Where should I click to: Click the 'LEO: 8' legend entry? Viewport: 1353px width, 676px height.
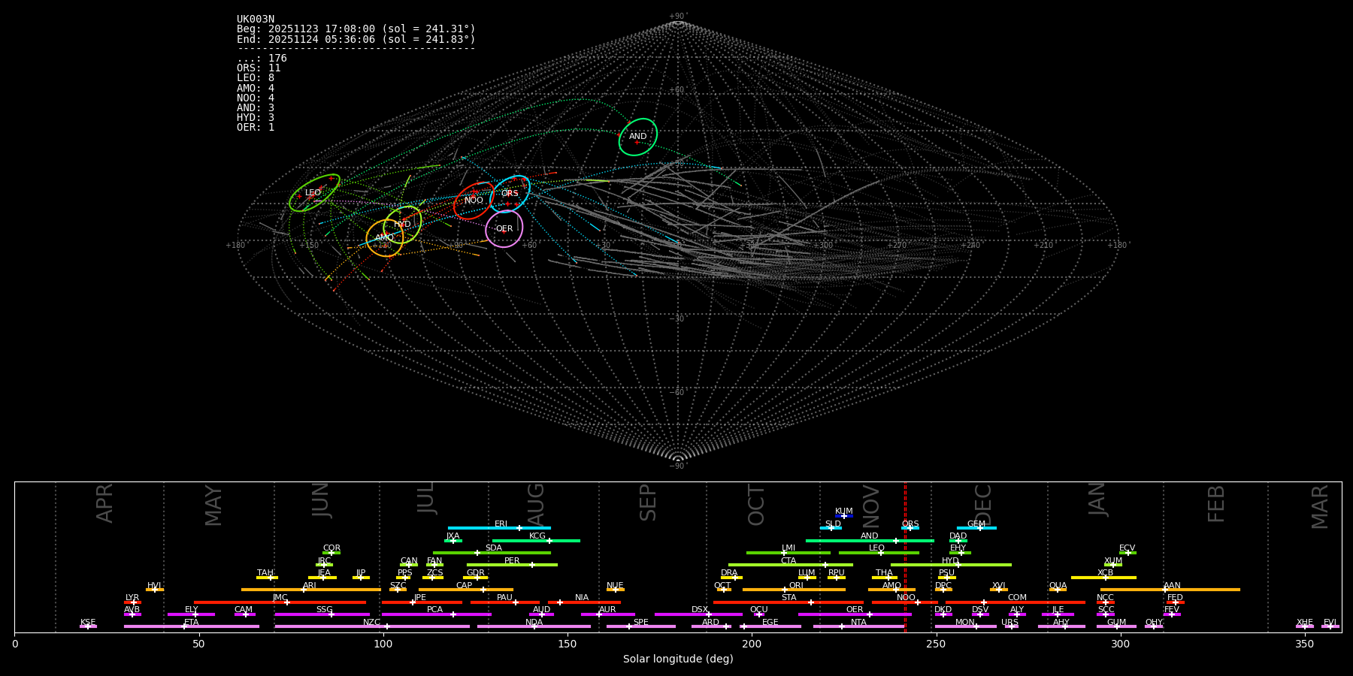click(x=256, y=78)
